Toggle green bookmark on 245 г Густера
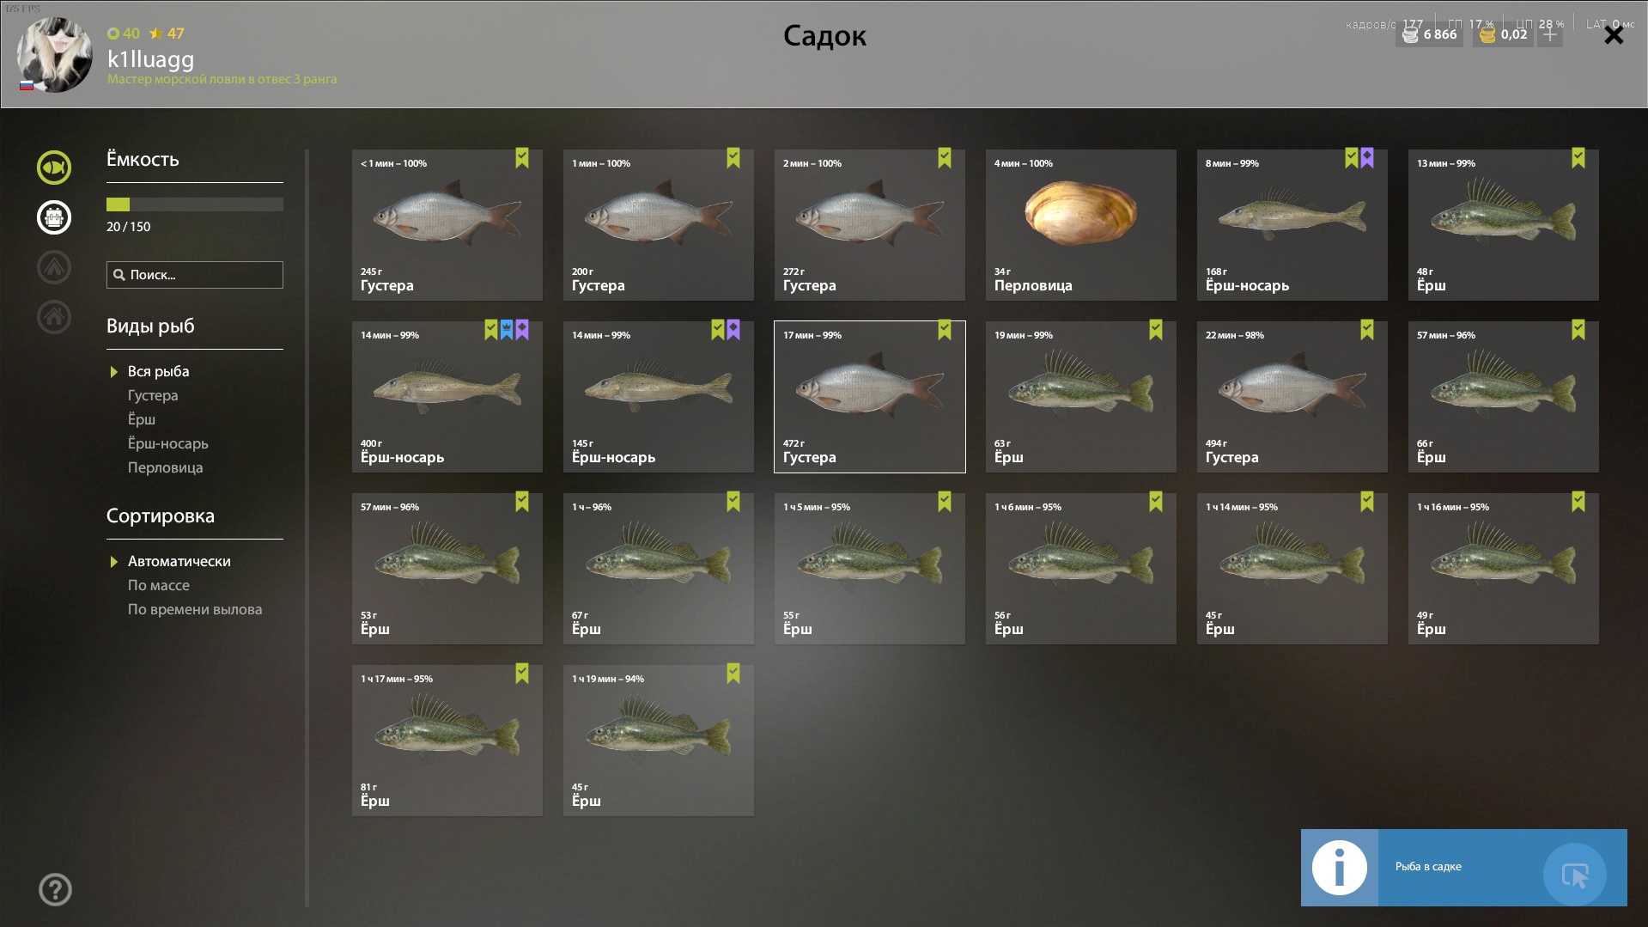Screen dimensions: 1648x927 (522, 158)
